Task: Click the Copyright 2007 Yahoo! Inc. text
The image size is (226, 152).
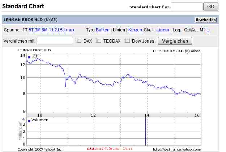Action: pos(40,149)
